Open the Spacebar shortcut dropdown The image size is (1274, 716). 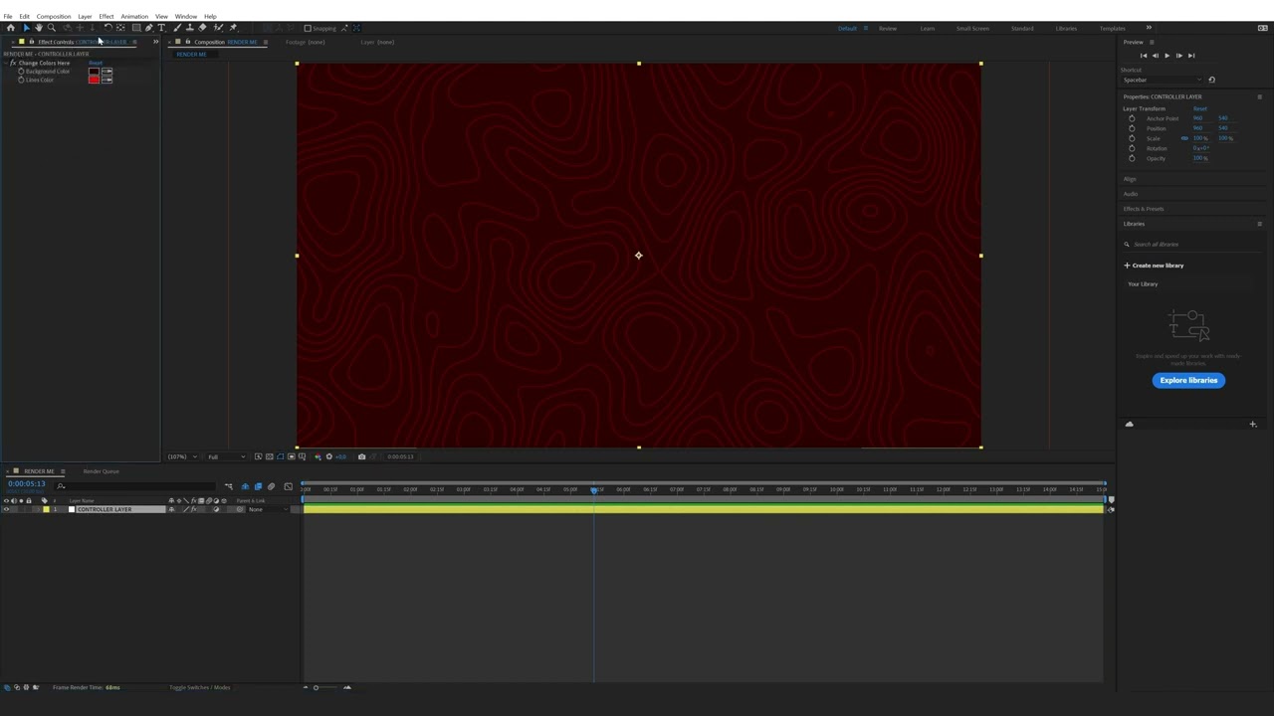tap(1163, 80)
